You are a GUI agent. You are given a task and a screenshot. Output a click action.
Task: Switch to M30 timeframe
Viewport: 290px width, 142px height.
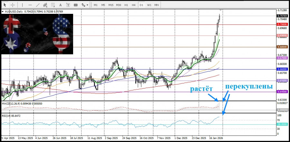pos(119,5)
